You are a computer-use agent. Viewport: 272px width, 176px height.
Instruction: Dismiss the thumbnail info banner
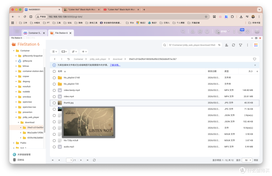coord(255,65)
